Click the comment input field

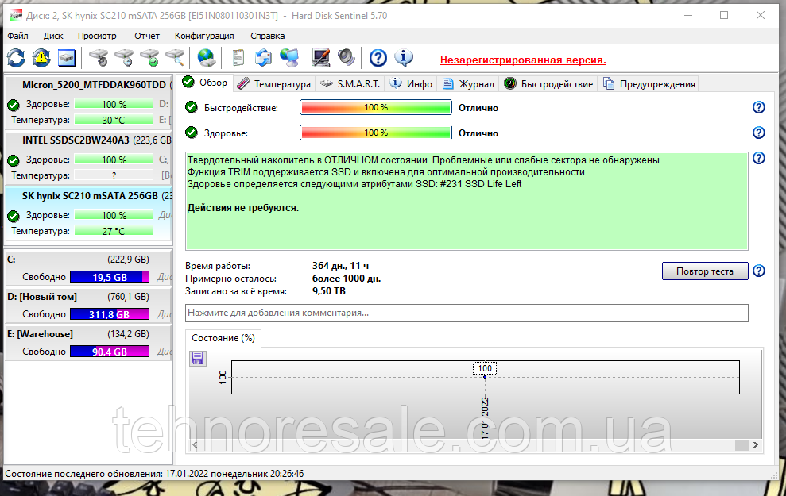pos(467,313)
